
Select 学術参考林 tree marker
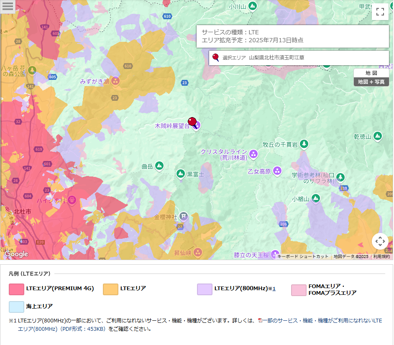(x=340, y=177)
